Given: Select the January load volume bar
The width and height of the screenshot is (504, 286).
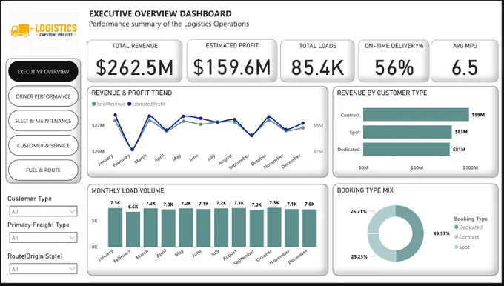Looking at the screenshot, I should 115,227.
